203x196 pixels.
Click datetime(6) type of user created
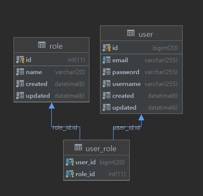(163, 96)
